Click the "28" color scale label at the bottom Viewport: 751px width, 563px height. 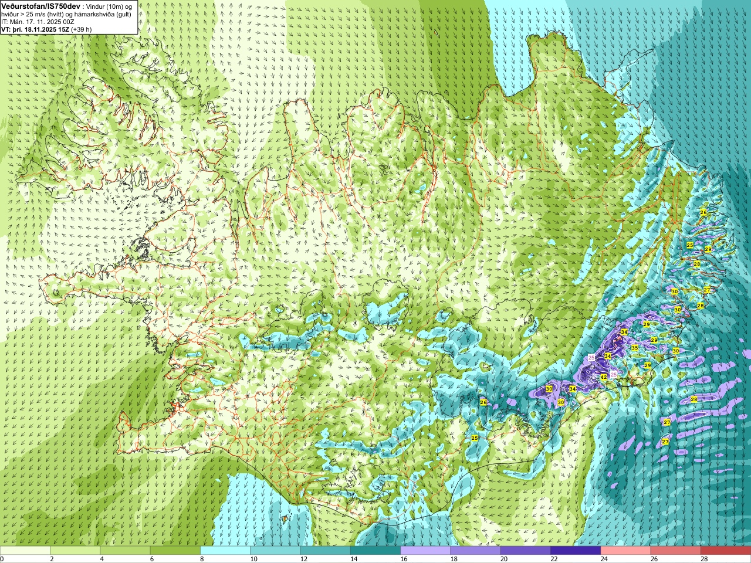tap(705, 559)
